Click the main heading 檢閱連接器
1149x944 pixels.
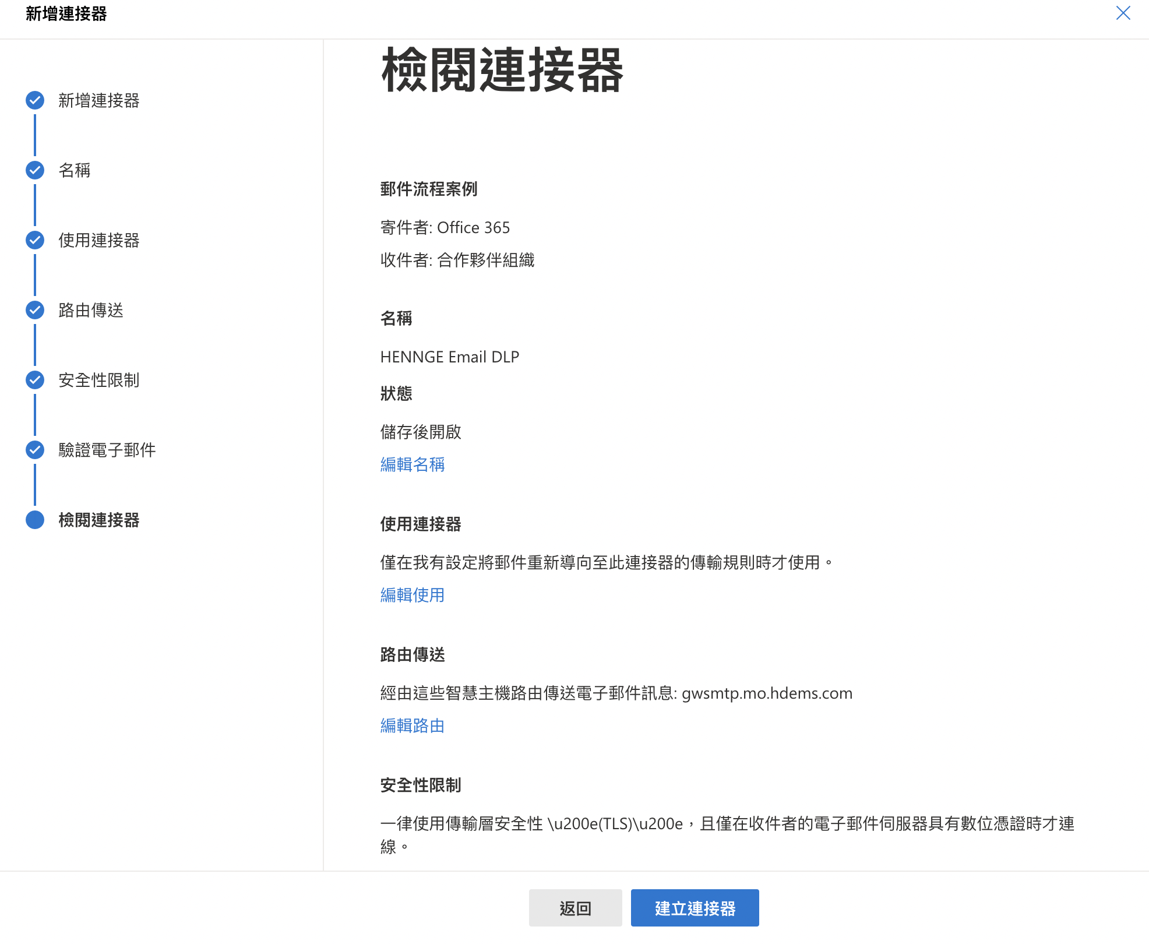tap(502, 71)
